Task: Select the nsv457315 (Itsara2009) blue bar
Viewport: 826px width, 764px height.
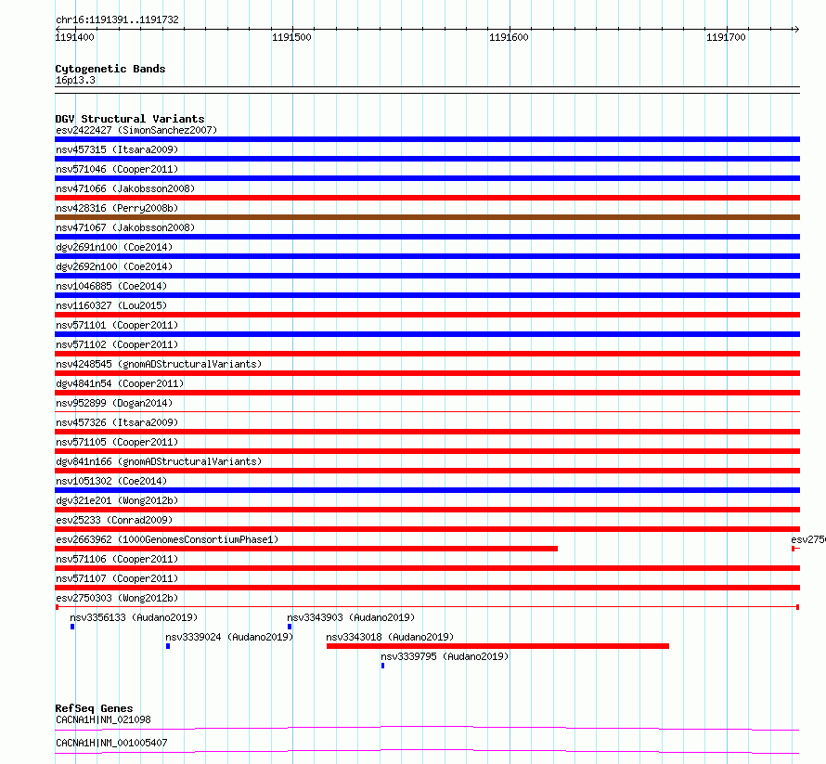Action: [x=427, y=159]
